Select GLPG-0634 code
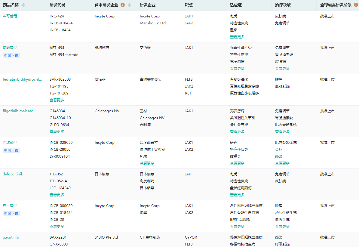Viewport: 359px width, 247px height. [59, 125]
